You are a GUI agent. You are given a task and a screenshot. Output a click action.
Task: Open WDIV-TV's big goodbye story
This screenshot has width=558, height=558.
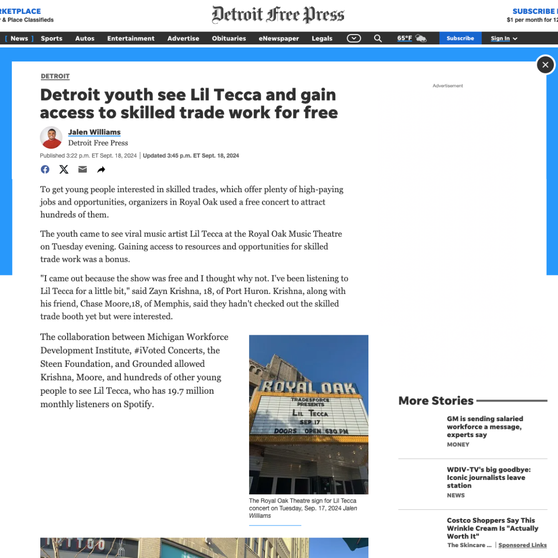(x=489, y=477)
